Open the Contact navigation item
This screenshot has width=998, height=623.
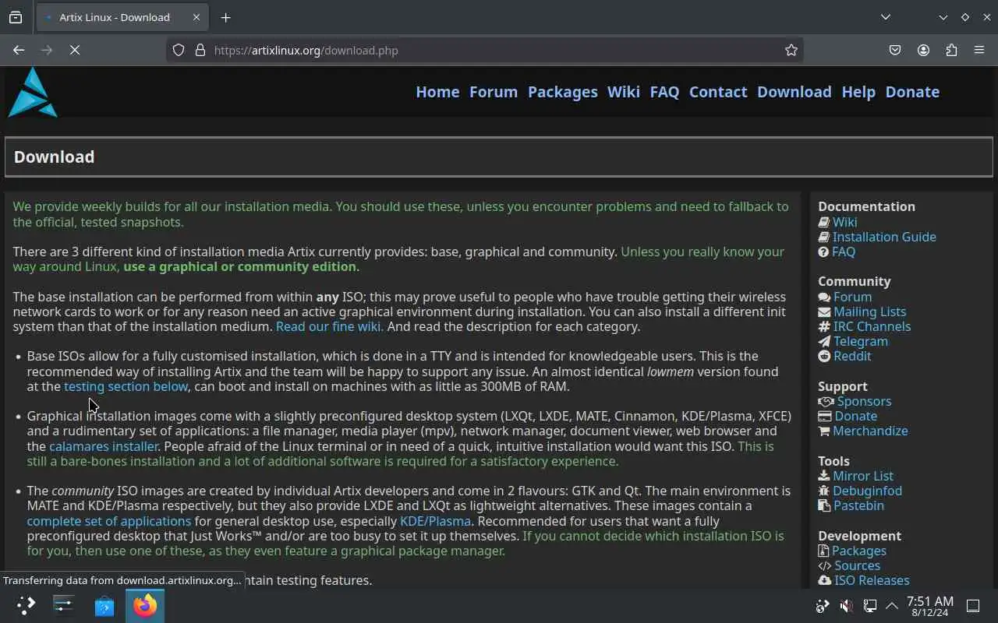(718, 92)
